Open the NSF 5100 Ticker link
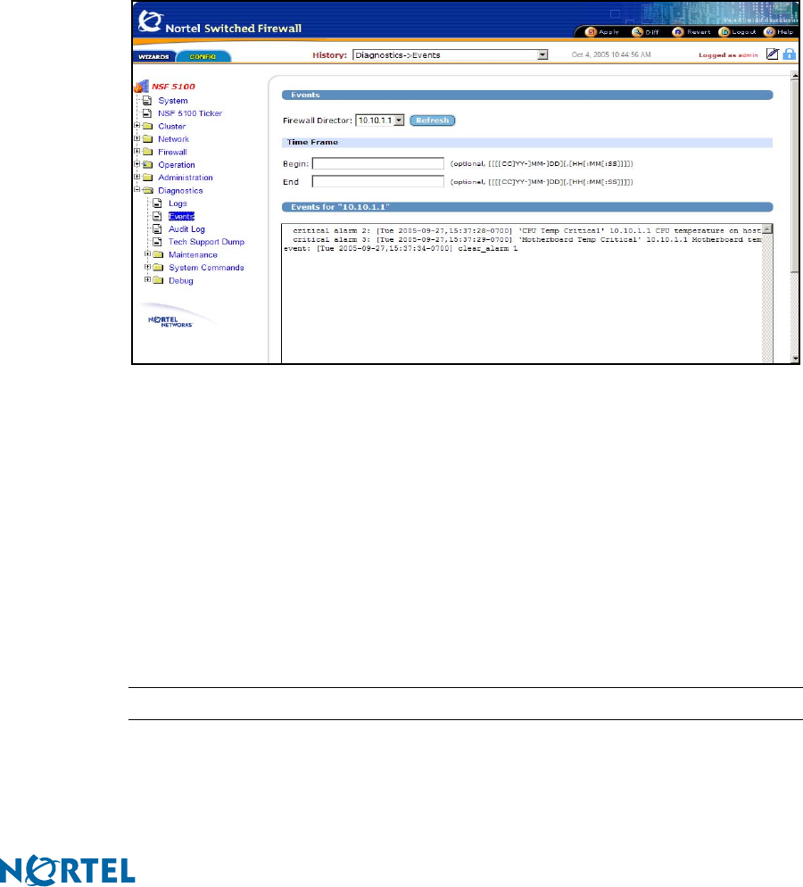The image size is (803, 887). (x=190, y=113)
